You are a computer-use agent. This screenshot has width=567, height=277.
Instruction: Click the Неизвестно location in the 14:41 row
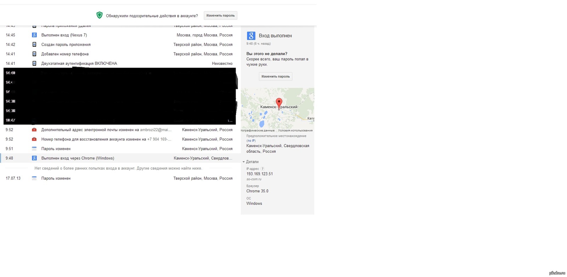coord(222,63)
